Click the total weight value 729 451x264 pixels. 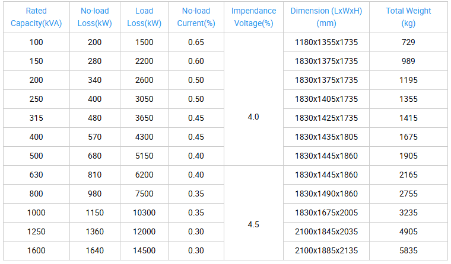click(x=408, y=43)
